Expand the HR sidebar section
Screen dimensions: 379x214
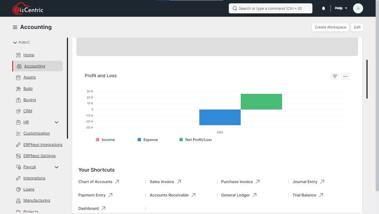pos(57,122)
